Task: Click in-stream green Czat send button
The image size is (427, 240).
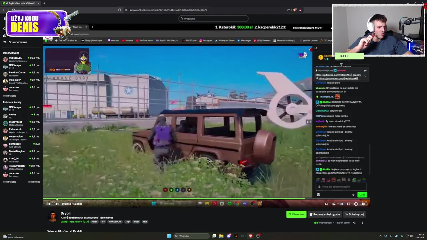Action: 362,195
